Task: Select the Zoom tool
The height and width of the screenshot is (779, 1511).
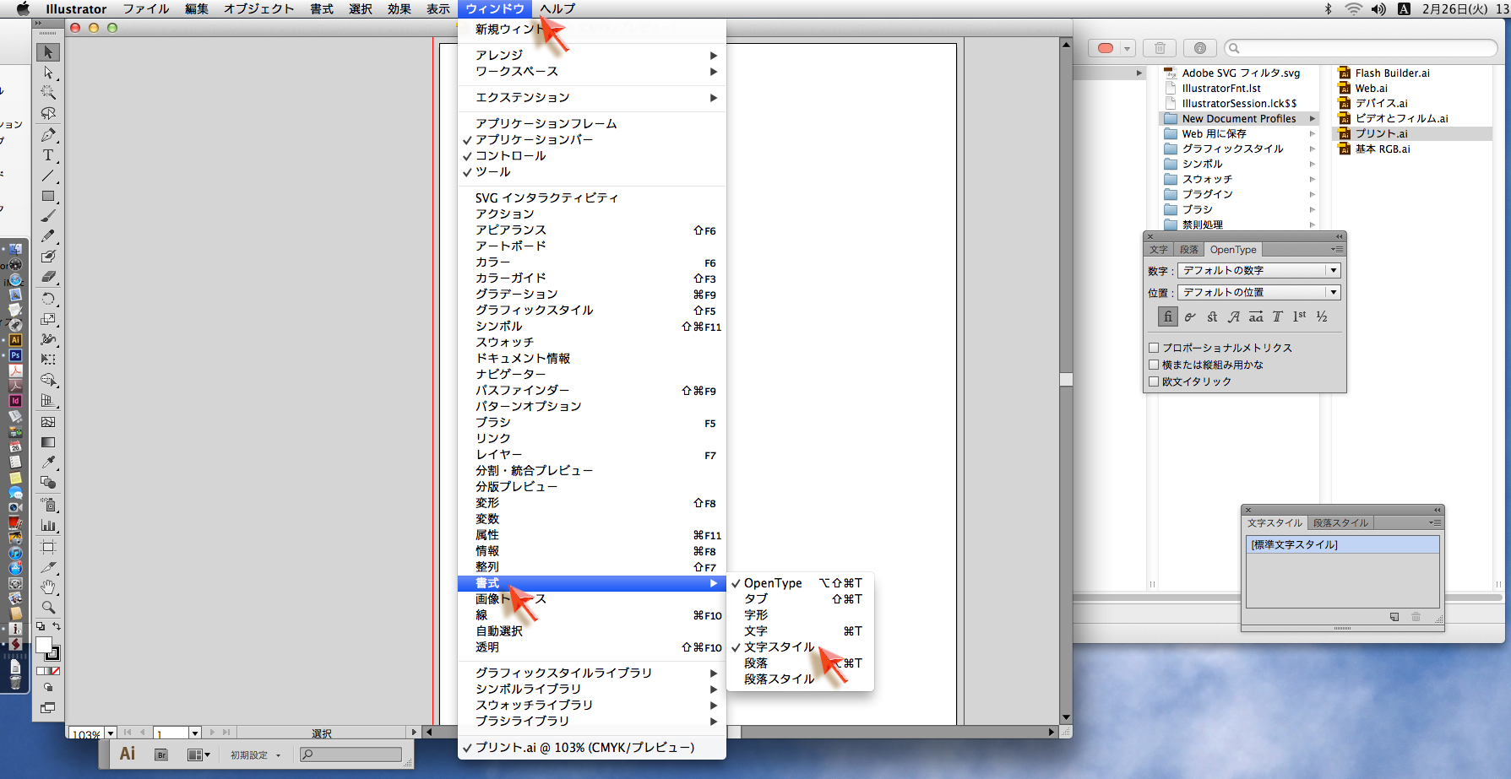Action: click(48, 608)
